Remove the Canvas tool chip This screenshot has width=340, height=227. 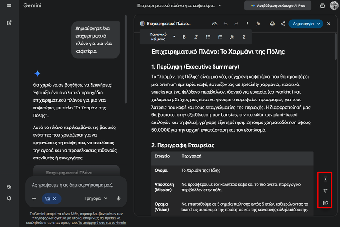pyautogui.click(x=54, y=198)
